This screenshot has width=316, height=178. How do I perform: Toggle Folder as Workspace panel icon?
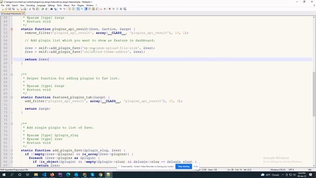101,9
